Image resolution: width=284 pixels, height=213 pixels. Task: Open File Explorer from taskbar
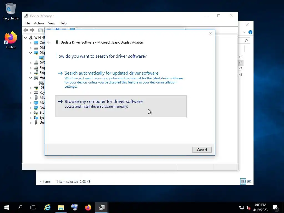[x=61, y=207]
